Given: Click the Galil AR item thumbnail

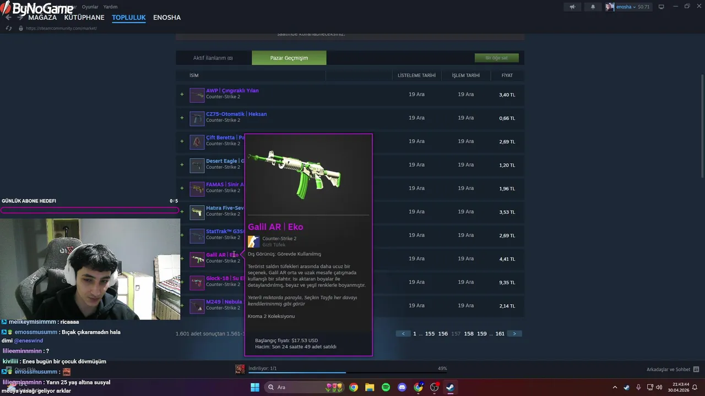Looking at the screenshot, I should pos(197,259).
